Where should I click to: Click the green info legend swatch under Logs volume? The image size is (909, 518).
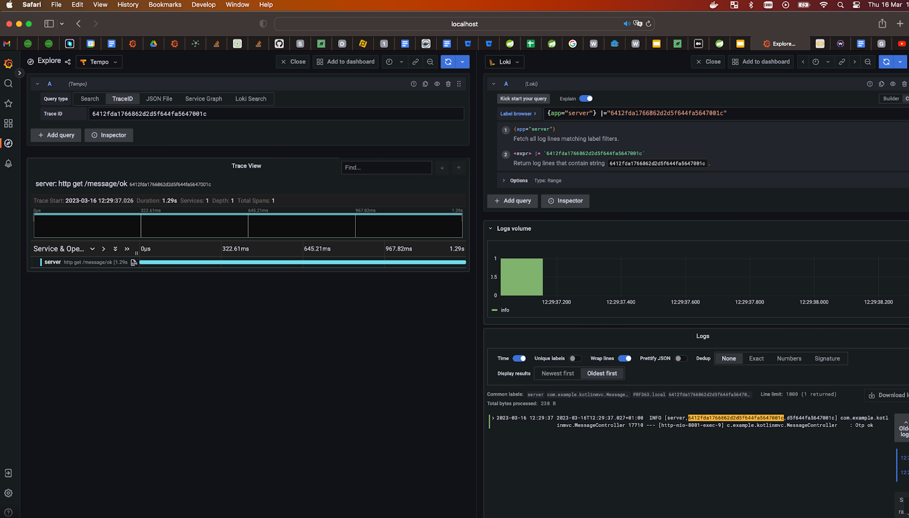[494, 310]
